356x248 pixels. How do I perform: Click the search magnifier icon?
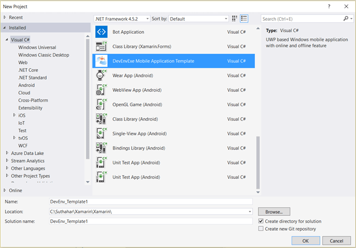346,19
